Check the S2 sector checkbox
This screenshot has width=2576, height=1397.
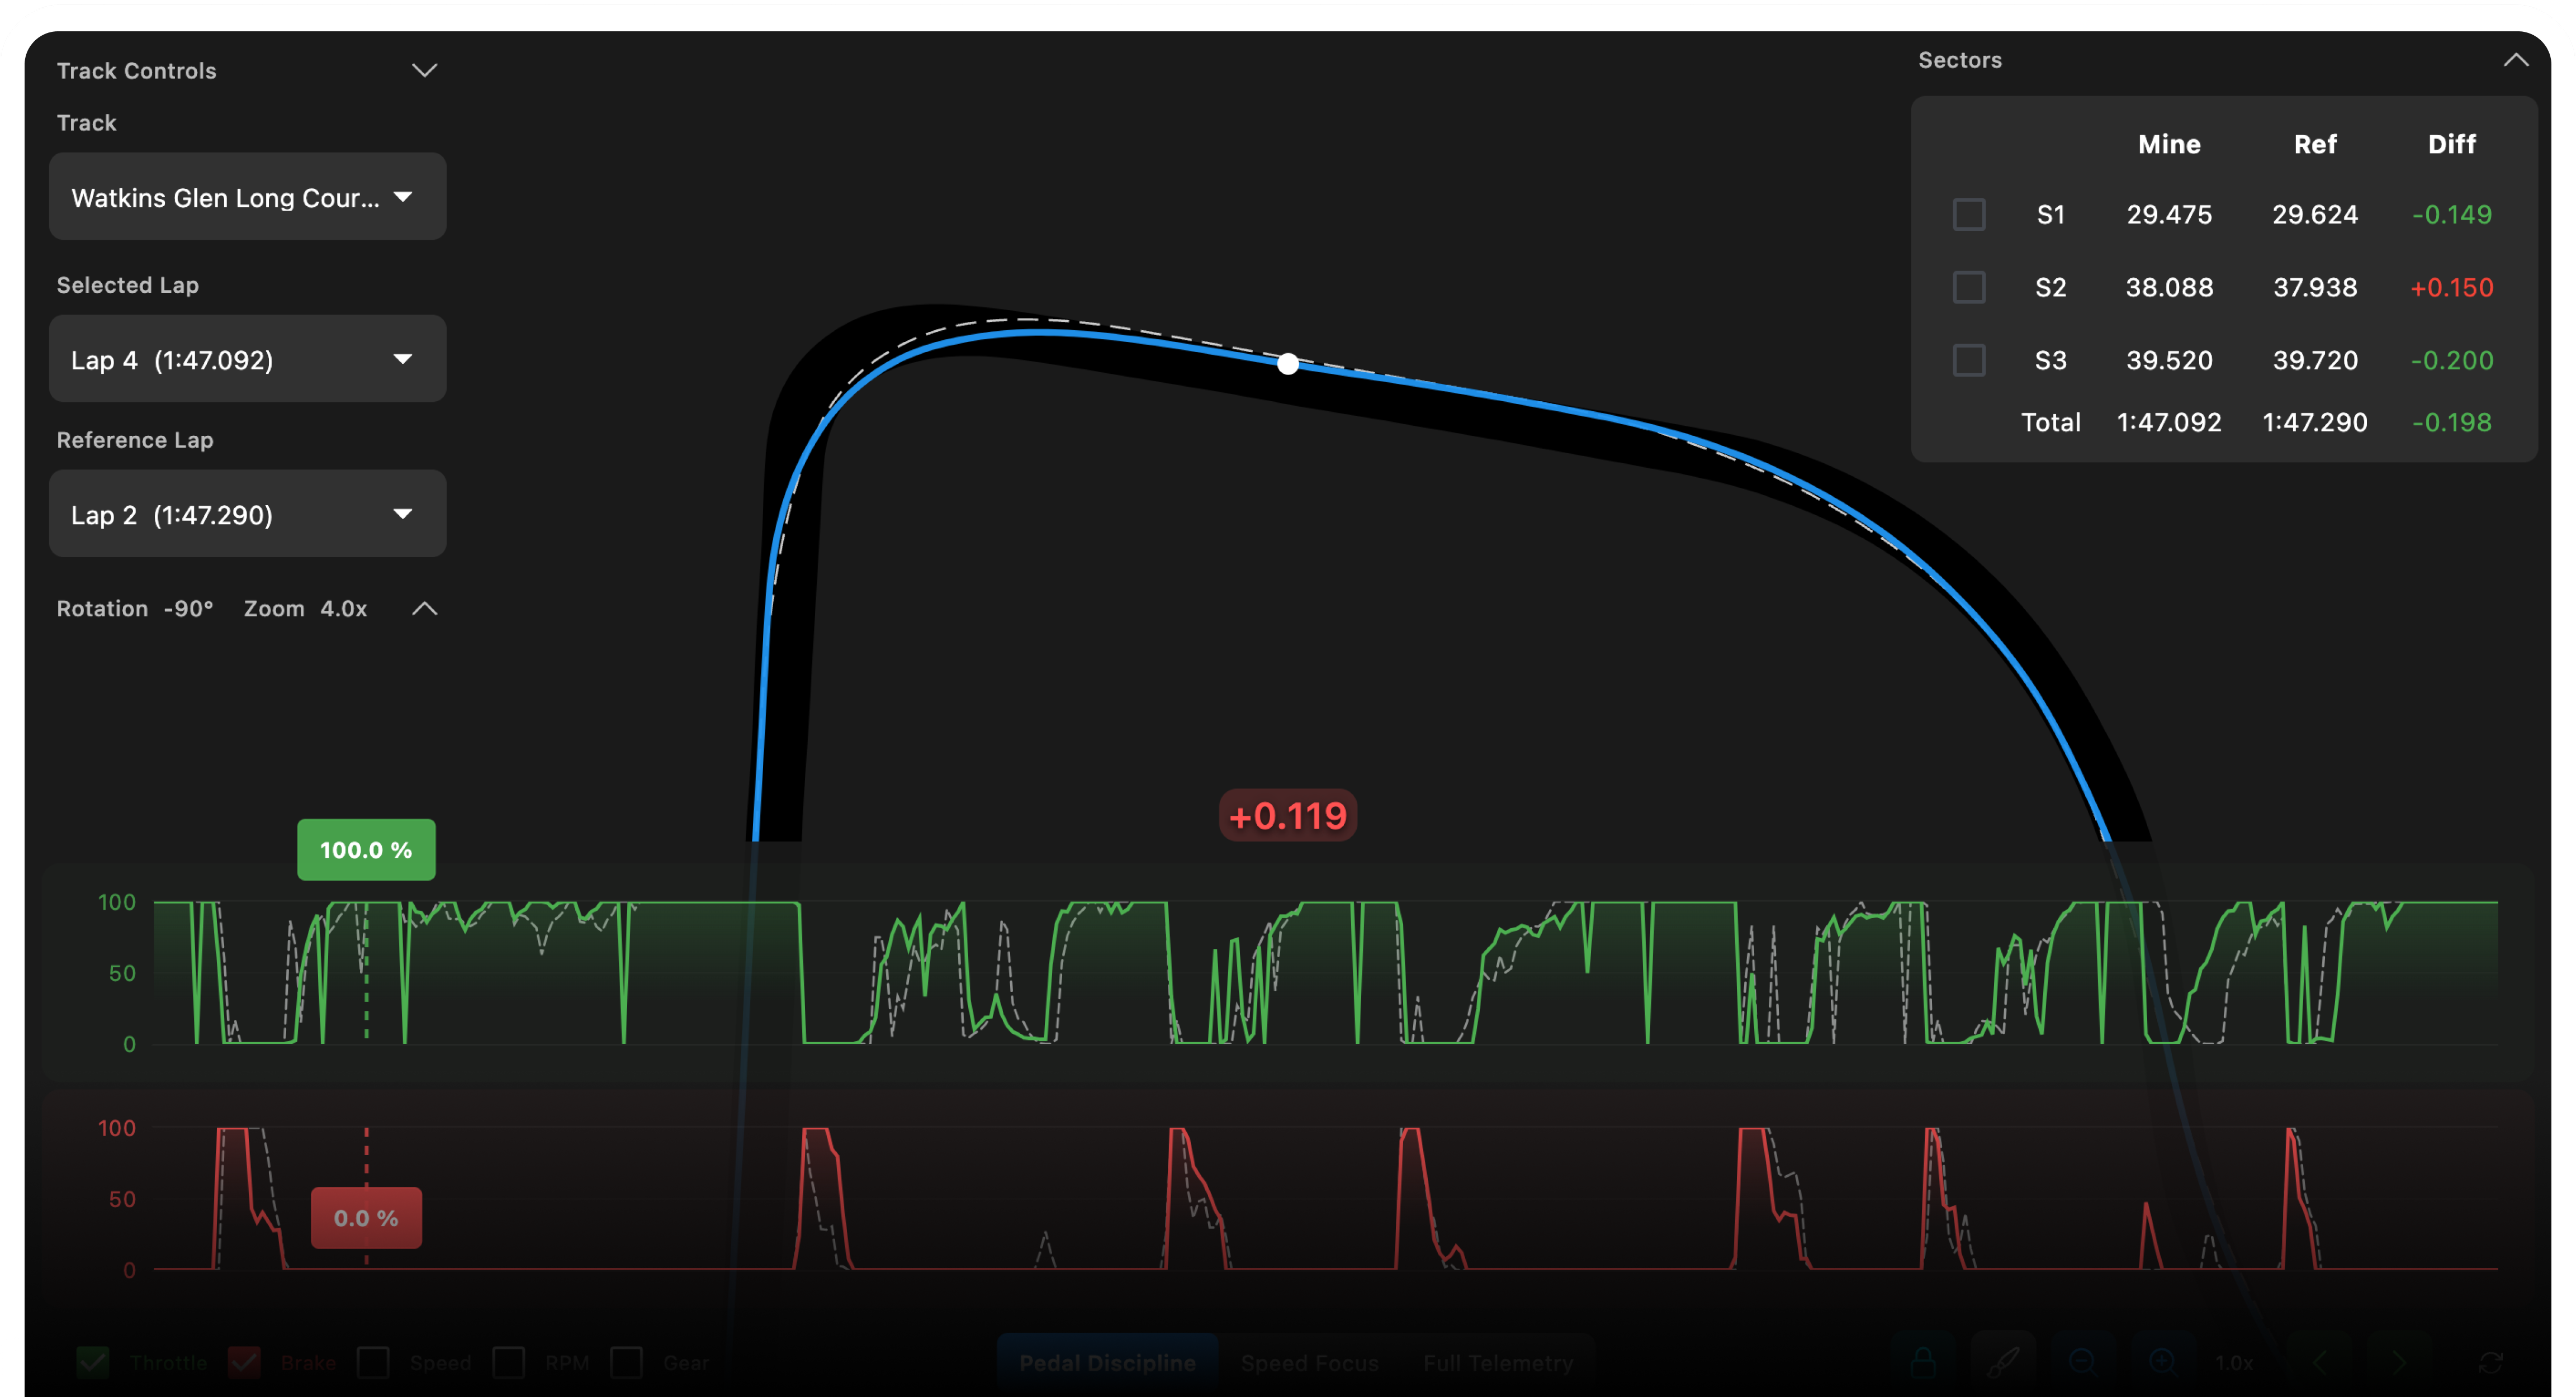[x=1968, y=288]
